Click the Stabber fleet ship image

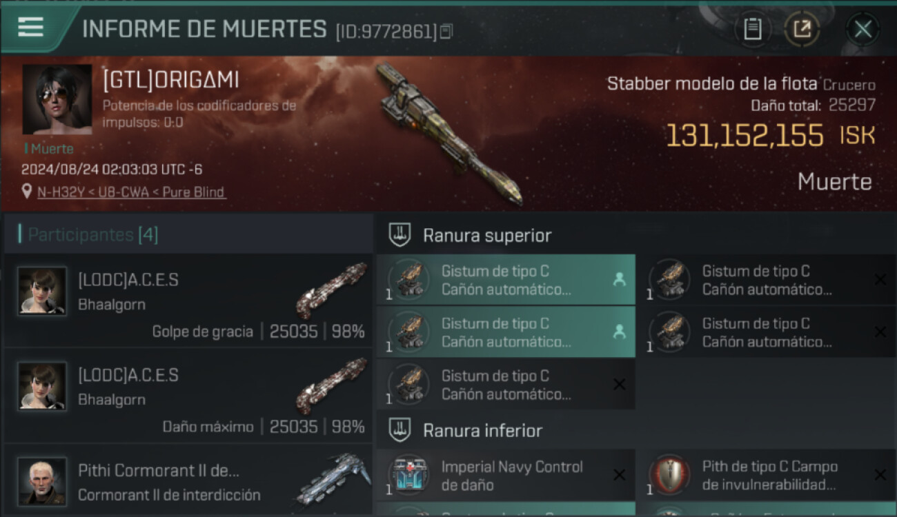(448, 134)
